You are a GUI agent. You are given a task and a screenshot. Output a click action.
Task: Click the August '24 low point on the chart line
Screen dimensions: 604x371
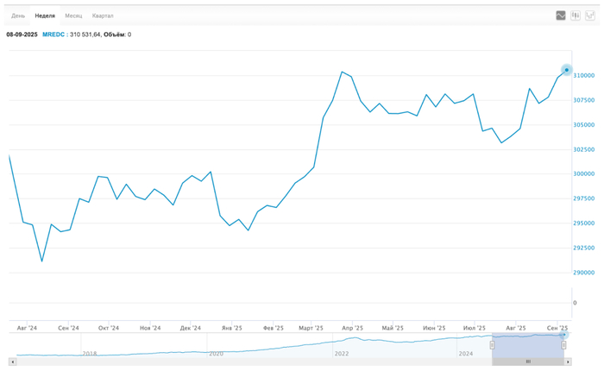tap(41, 261)
